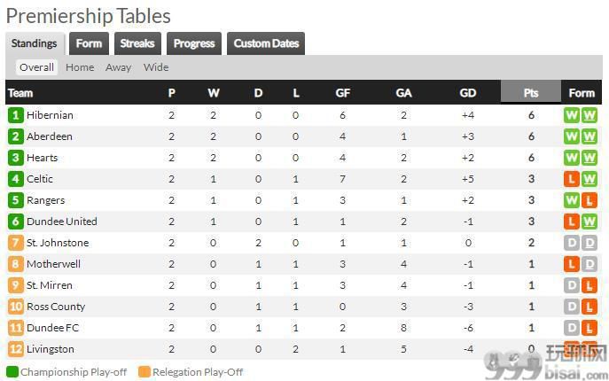The height and width of the screenshot is (381, 609).
Task: Open Celtic team link
Action: (40, 179)
